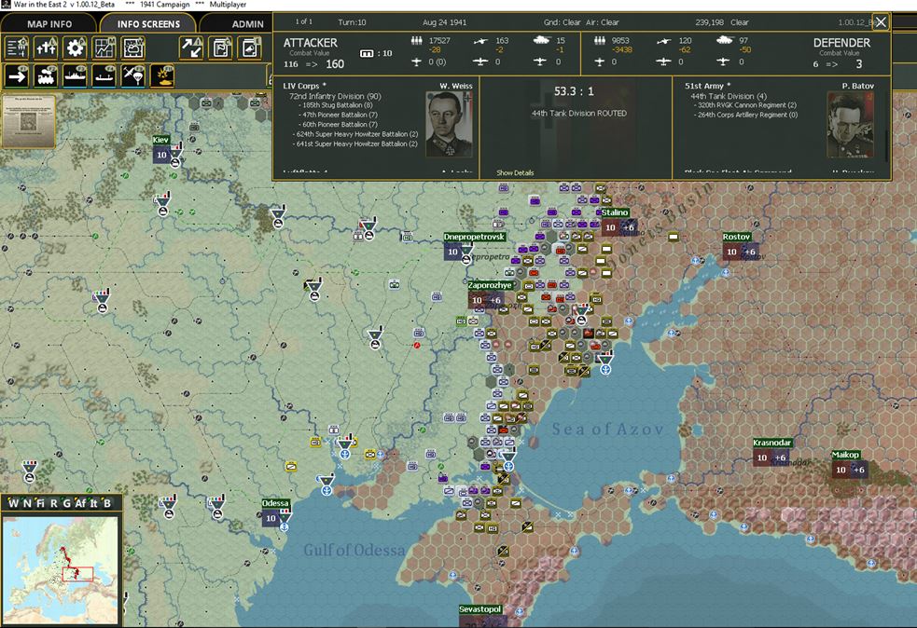917x628 pixels.
Task: Click the Europe minimap overview
Action: click(62, 569)
